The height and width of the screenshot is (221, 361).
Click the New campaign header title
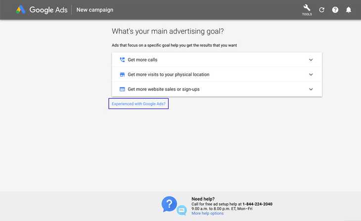(94, 10)
